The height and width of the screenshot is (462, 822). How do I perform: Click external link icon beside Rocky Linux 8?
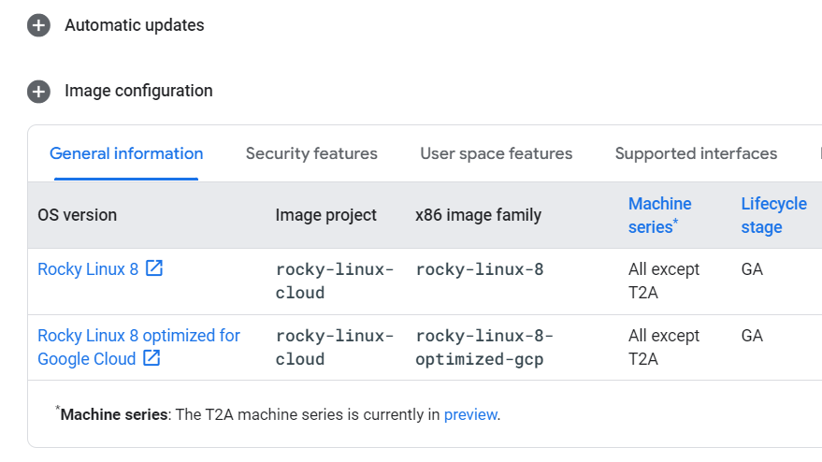(x=154, y=268)
